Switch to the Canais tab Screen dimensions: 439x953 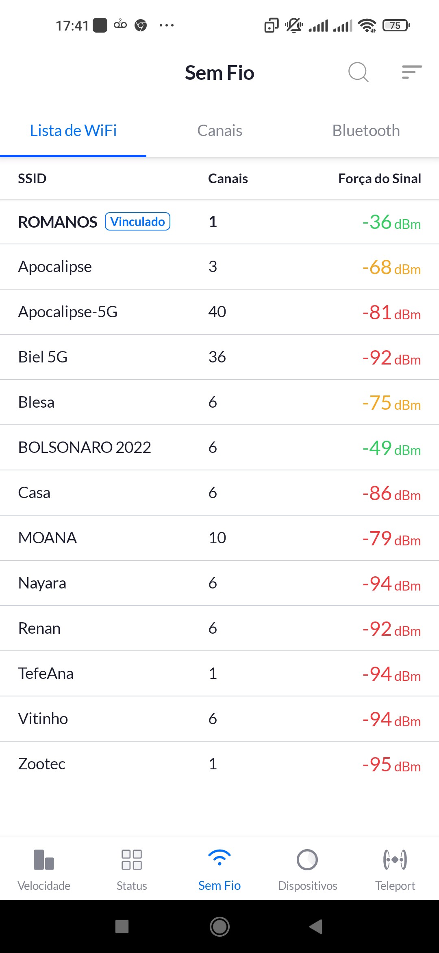pyautogui.click(x=219, y=131)
